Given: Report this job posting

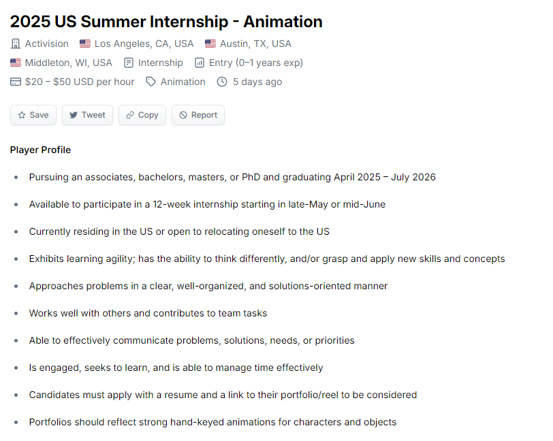Looking at the screenshot, I should pyautogui.click(x=198, y=115).
